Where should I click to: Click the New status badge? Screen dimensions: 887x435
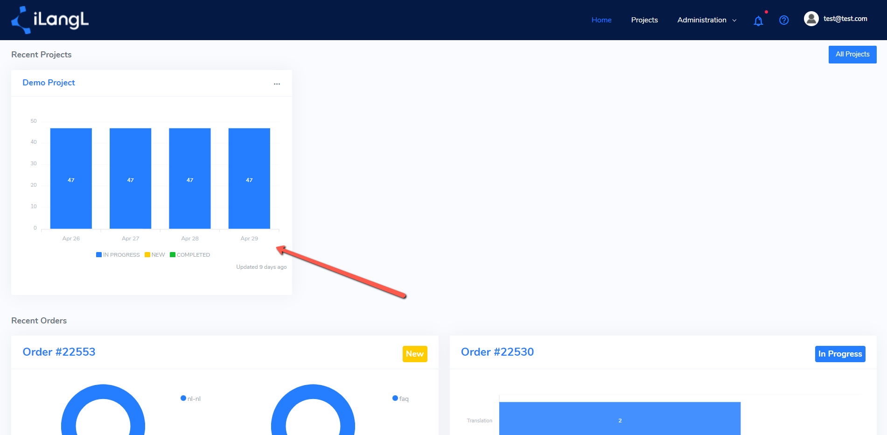(415, 354)
